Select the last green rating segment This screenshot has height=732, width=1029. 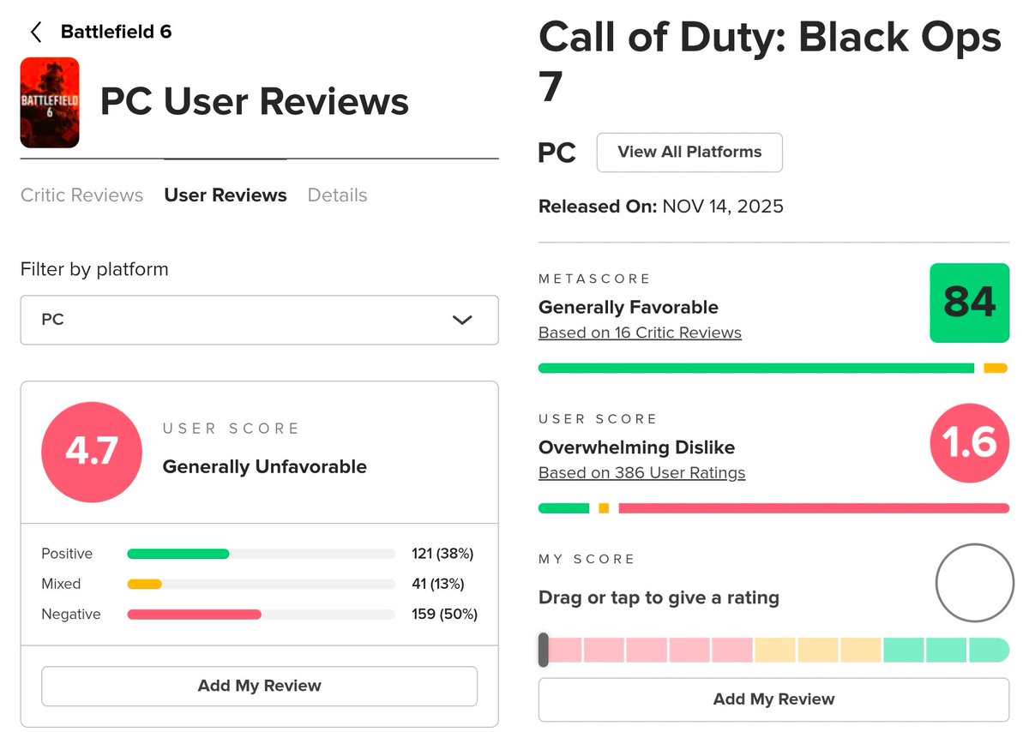(990, 650)
